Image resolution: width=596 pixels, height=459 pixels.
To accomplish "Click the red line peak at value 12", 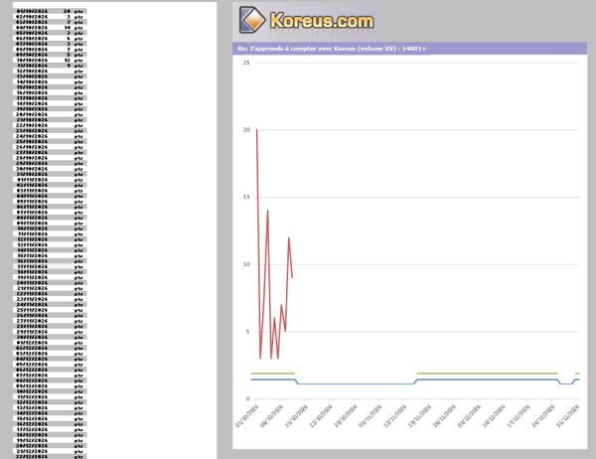I will (x=289, y=238).
